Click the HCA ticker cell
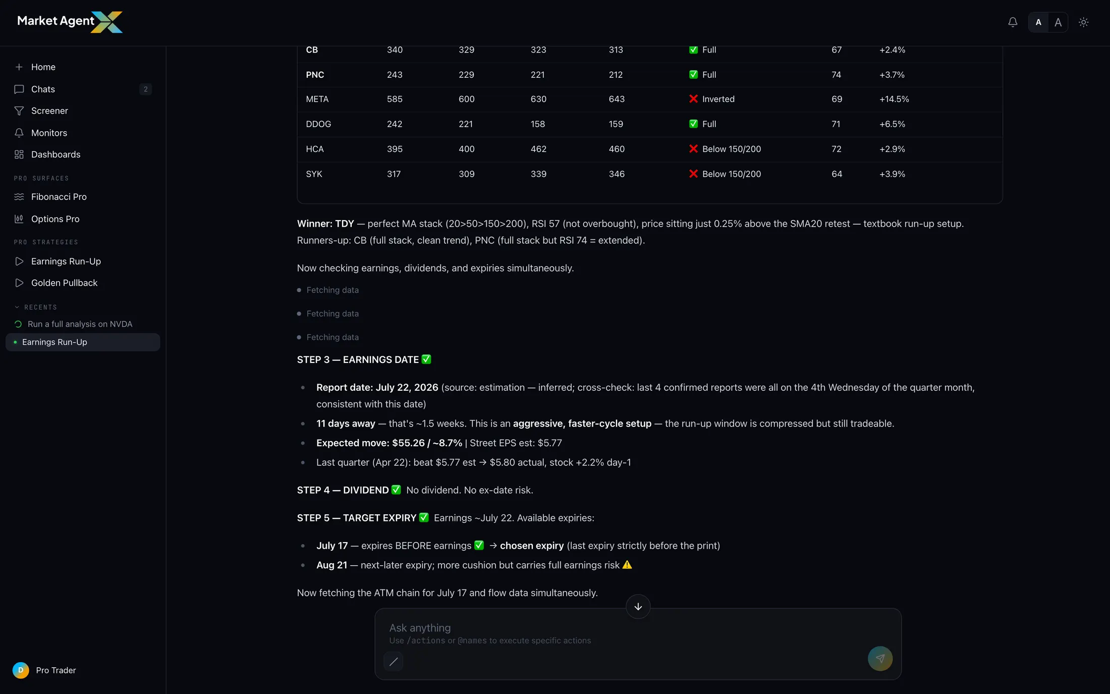The height and width of the screenshot is (694, 1110). (315, 149)
